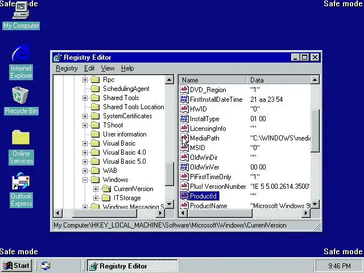Collapse the Windows key

[x=85, y=180]
